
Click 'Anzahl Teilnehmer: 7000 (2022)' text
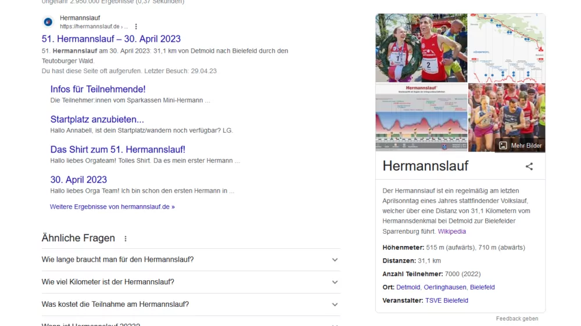click(x=431, y=274)
